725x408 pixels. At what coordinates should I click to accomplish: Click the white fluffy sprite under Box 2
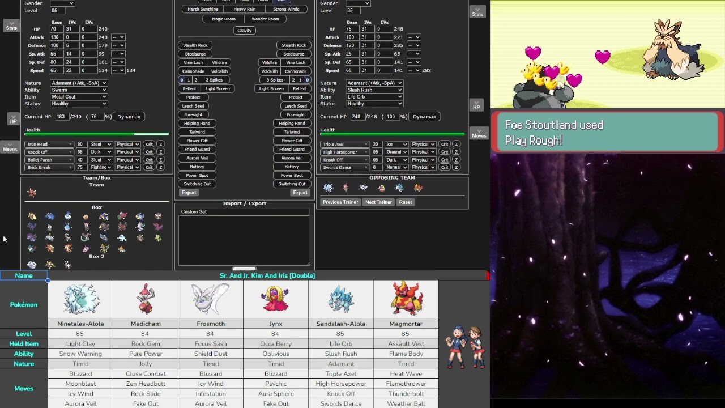32,265
